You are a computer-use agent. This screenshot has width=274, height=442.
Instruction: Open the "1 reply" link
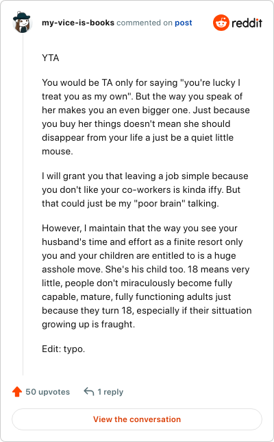[110, 392]
